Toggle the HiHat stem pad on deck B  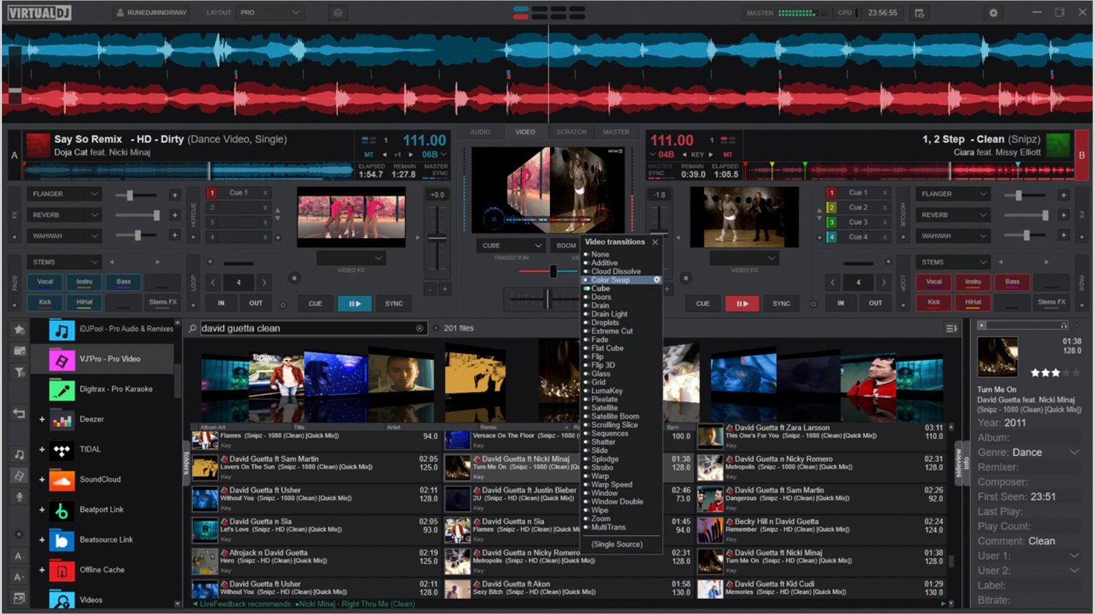pyautogui.click(x=973, y=302)
